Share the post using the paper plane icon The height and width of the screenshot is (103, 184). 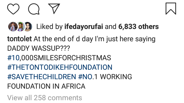pyautogui.click(x=54, y=8)
